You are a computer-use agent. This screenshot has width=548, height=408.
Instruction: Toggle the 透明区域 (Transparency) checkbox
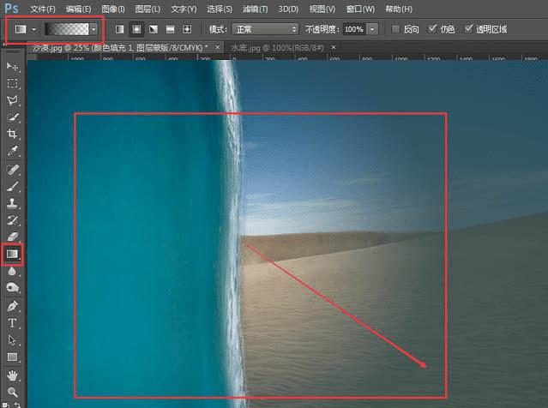(x=468, y=29)
